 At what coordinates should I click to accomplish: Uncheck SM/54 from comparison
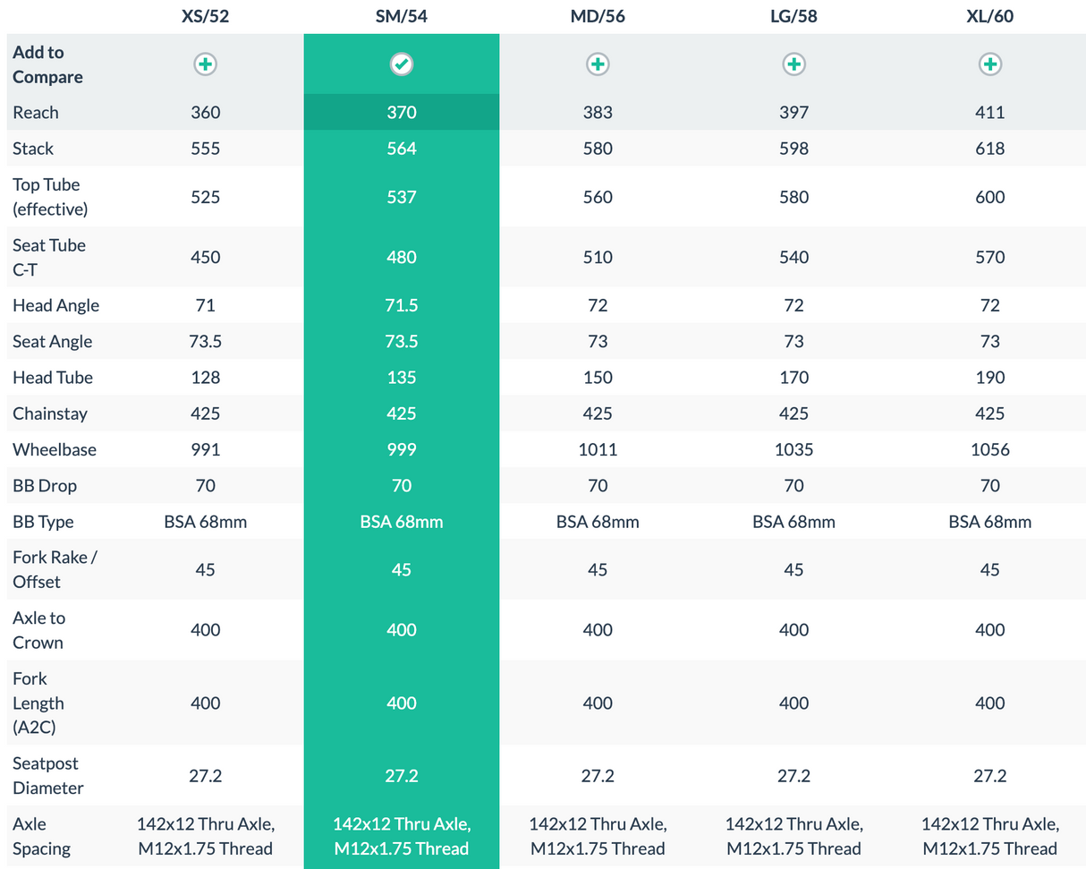402,64
